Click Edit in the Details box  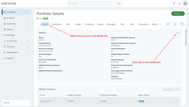[178, 33]
